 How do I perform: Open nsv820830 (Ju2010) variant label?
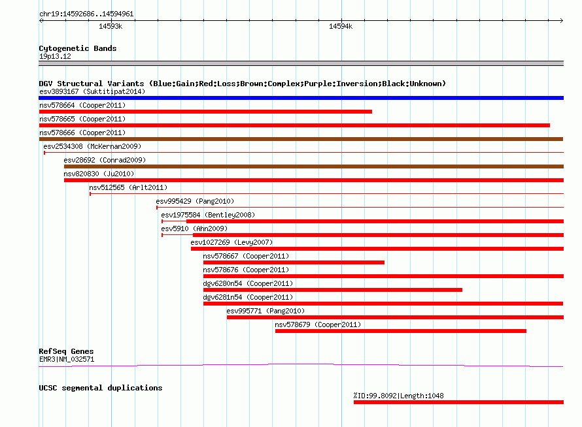pyautogui.click(x=99, y=174)
